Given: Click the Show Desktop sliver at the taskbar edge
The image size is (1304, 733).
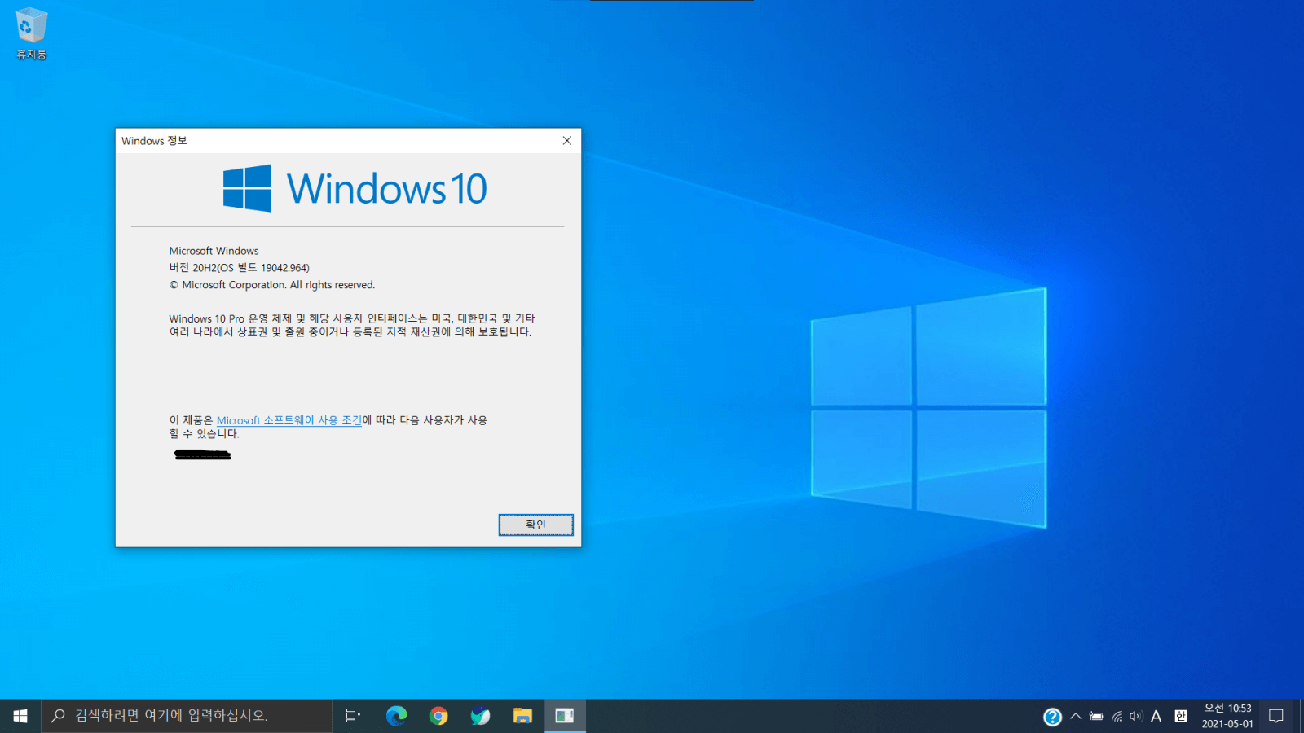Looking at the screenshot, I should click(x=1302, y=716).
